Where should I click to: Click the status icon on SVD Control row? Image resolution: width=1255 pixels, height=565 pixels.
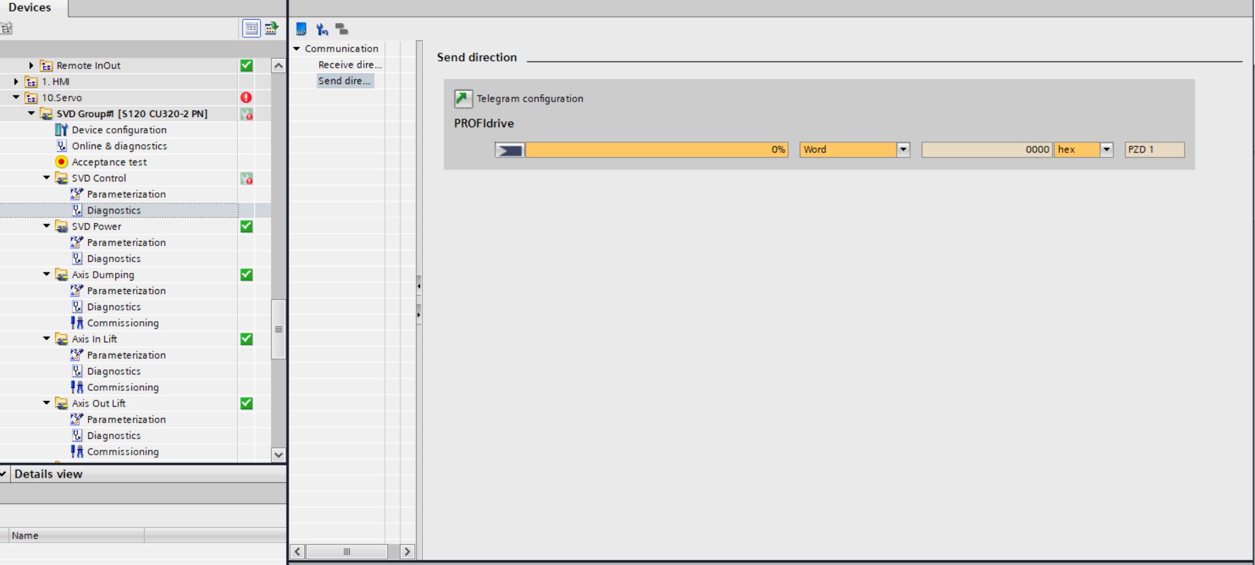pyautogui.click(x=247, y=178)
